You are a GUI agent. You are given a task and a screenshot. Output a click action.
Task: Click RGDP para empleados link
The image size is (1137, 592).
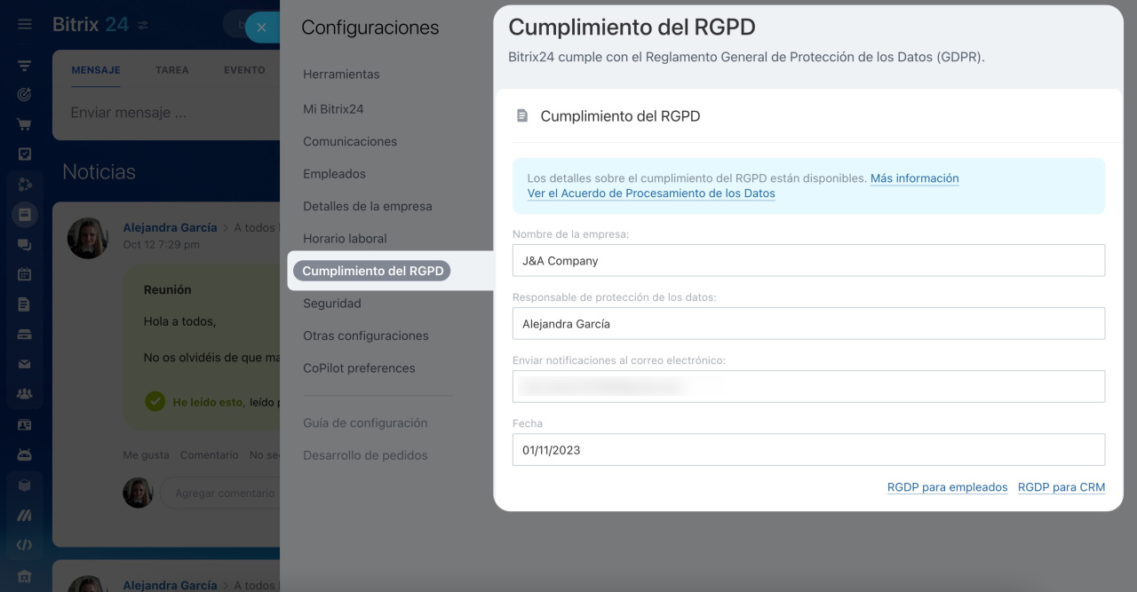pyautogui.click(x=947, y=486)
